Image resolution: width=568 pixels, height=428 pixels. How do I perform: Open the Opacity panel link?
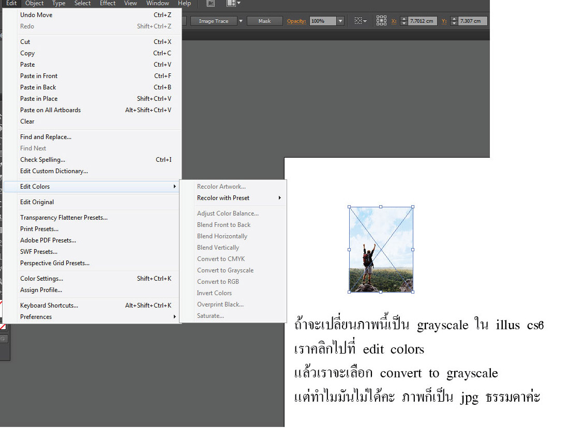point(296,21)
